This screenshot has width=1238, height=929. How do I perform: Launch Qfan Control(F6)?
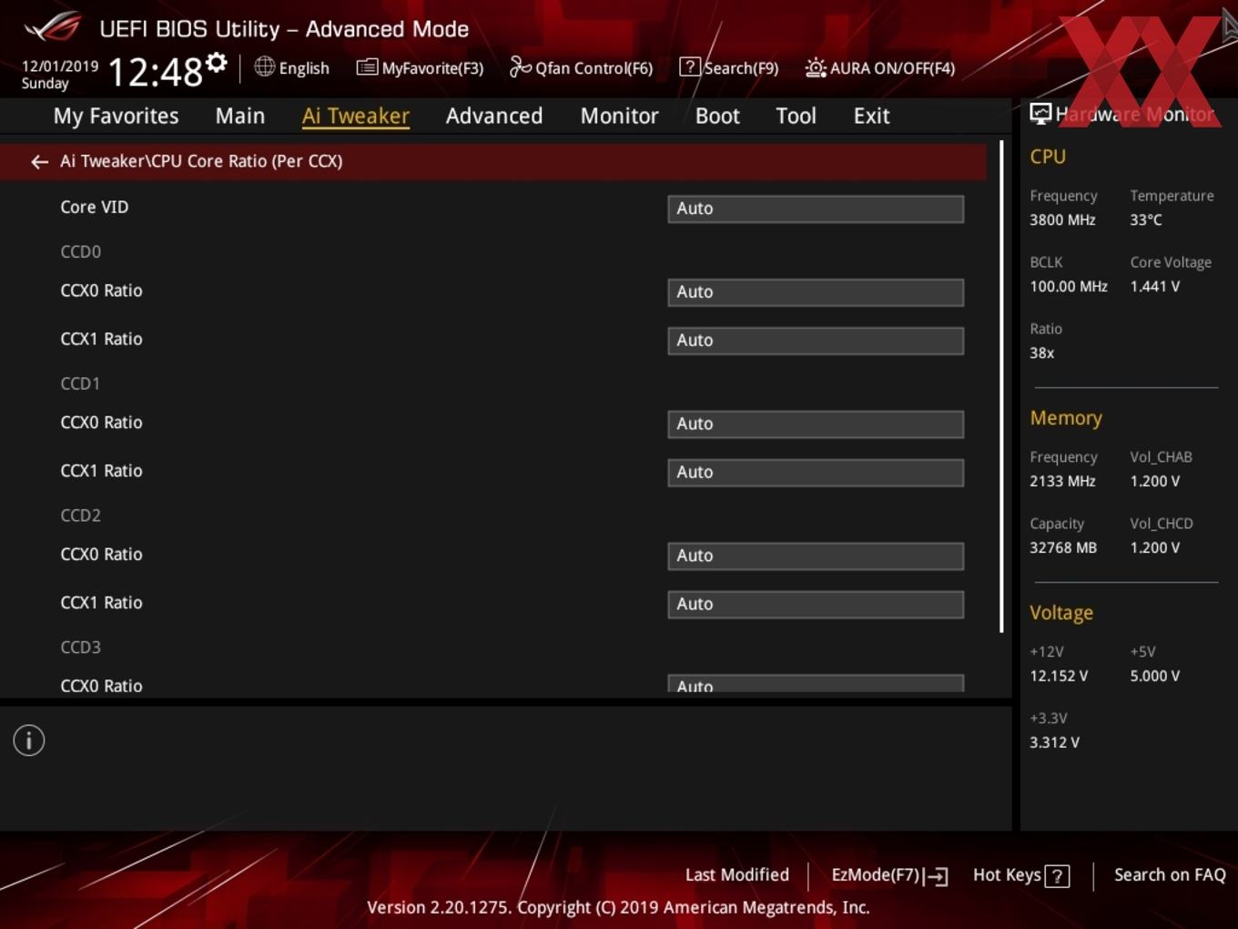[x=582, y=68]
